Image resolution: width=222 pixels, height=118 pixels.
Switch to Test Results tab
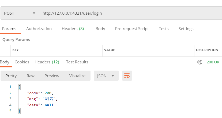pos(77,62)
